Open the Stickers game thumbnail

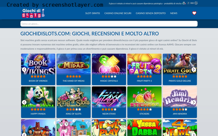tap(145, 97)
